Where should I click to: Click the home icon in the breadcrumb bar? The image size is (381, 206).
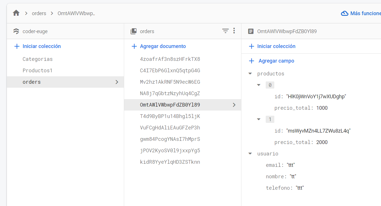16,13
